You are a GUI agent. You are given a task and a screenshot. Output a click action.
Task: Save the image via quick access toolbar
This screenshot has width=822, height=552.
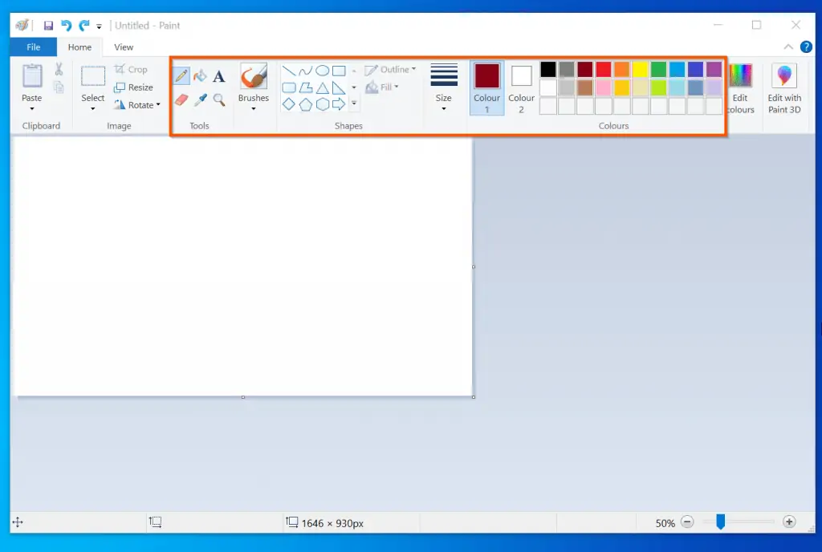[47, 25]
